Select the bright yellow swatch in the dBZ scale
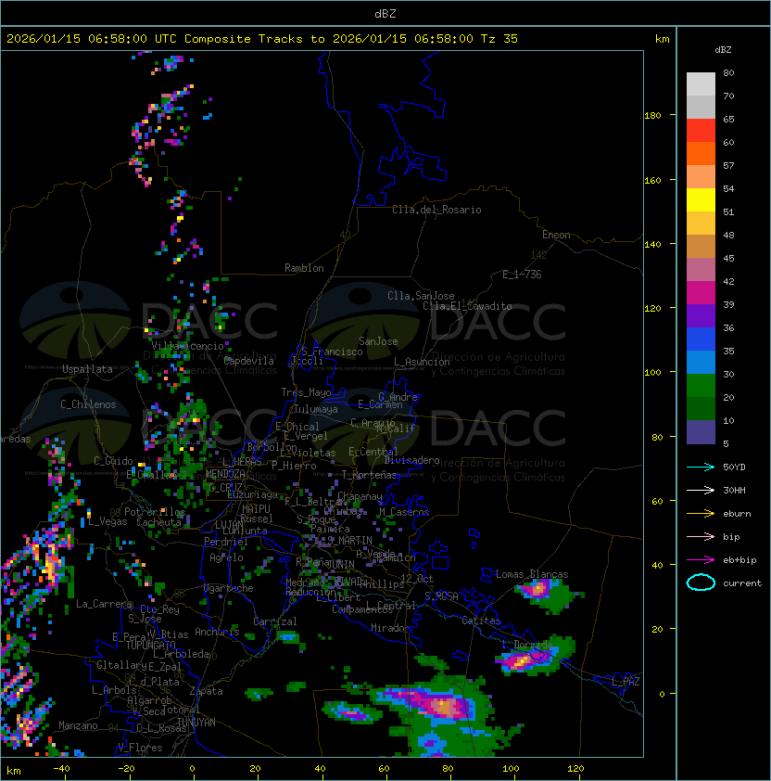This screenshot has height=781, width=771. (701, 200)
